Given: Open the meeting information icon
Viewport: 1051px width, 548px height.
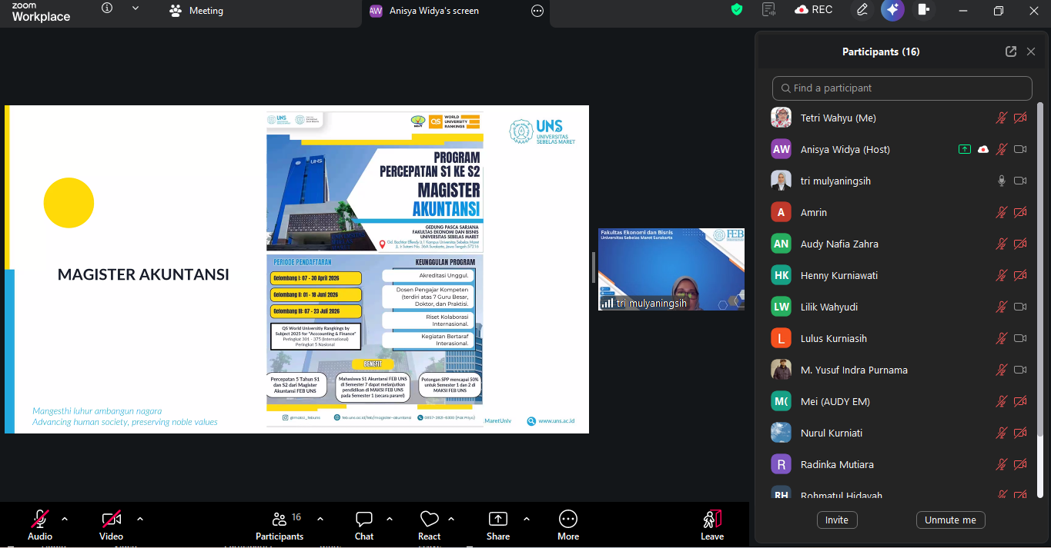Looking at the screenshot, I should [x=107, y=8].
